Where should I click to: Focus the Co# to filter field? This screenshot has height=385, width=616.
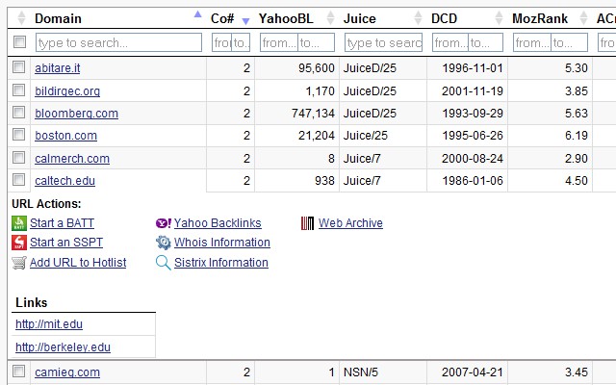tap(241, 42)
